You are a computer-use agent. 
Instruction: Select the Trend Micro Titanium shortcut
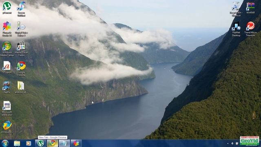250,29
